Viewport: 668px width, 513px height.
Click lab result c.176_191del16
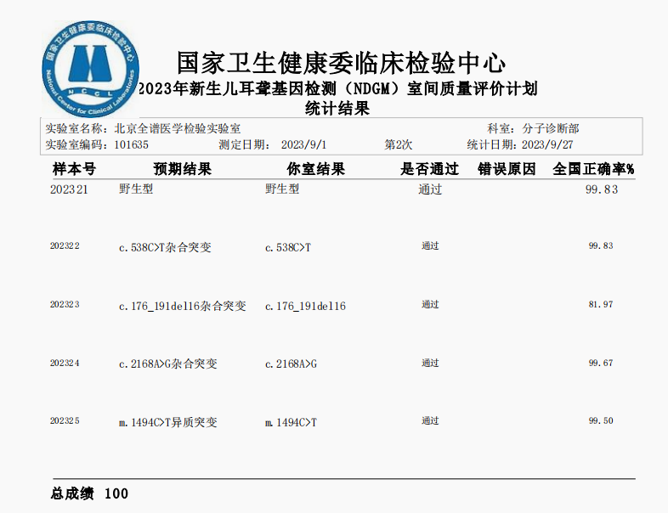(305, 306)
